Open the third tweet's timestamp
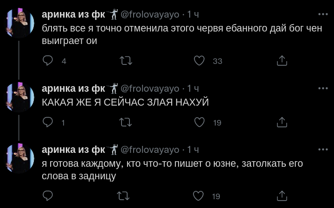The width and height of the screenshot is (334, 208). pos(193,149)
